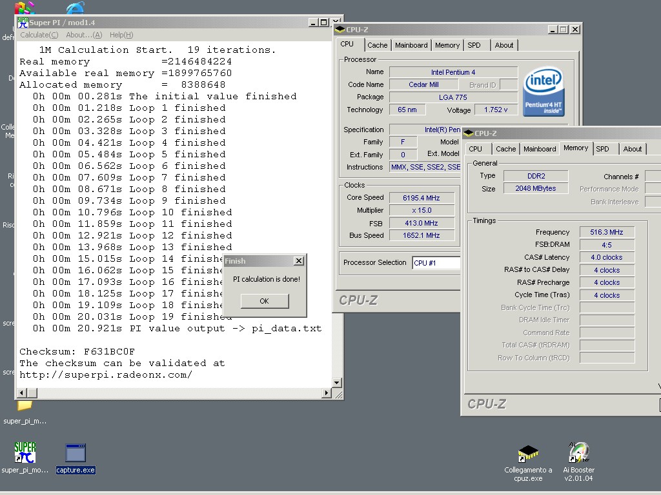Select Memory tab in front CPU-Z

point(575,148)
